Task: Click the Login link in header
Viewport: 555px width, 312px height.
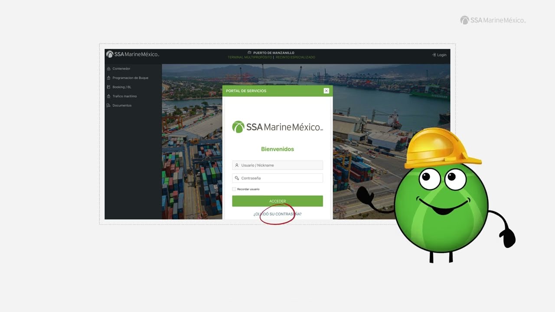Action: click(442, 55)
